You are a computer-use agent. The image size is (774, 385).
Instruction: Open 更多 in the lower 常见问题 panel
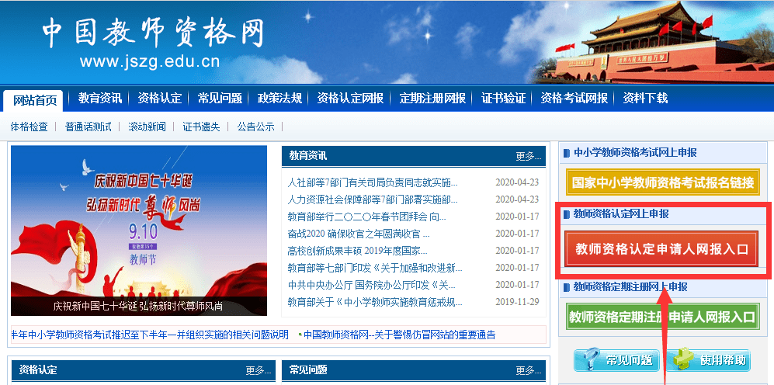[528, 370]
